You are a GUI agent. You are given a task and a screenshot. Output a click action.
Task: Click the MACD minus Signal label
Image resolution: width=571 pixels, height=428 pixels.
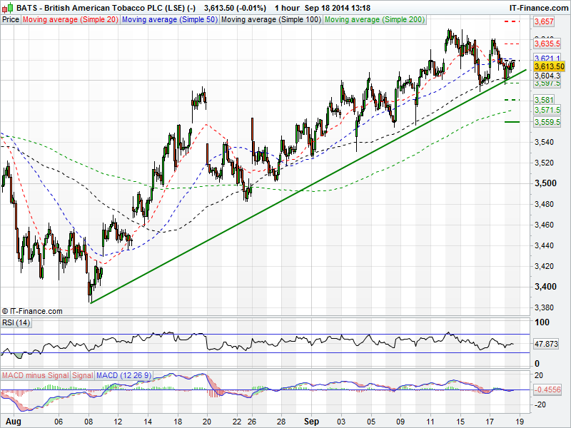coord(36,375)
